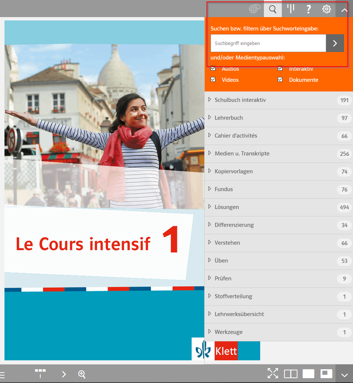
Task: Switch to double-page view
Action: pyautogui.click(x=291, y=374)
